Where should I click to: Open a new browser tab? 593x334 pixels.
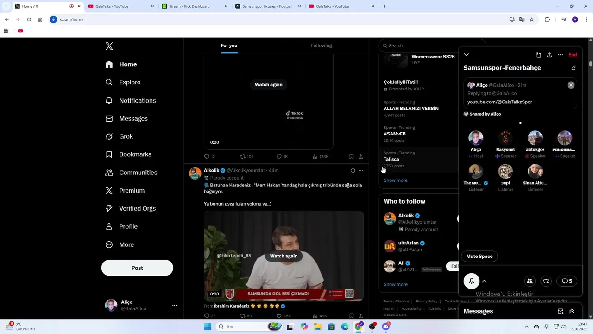[x=384, y=6]
